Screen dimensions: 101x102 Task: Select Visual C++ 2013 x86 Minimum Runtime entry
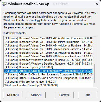pyautogui.click(x=48, y=42)
